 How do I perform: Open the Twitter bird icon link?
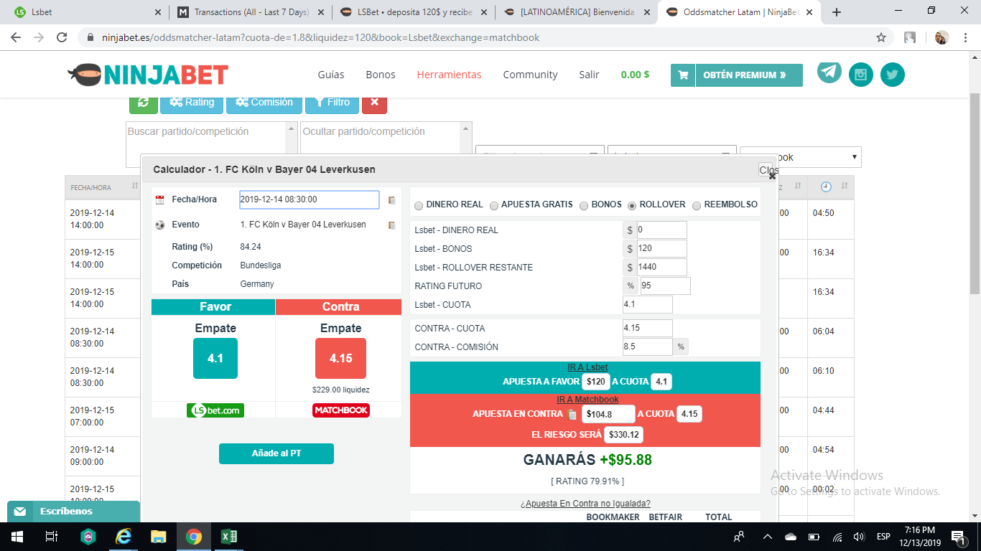click(x=893, y=75)
